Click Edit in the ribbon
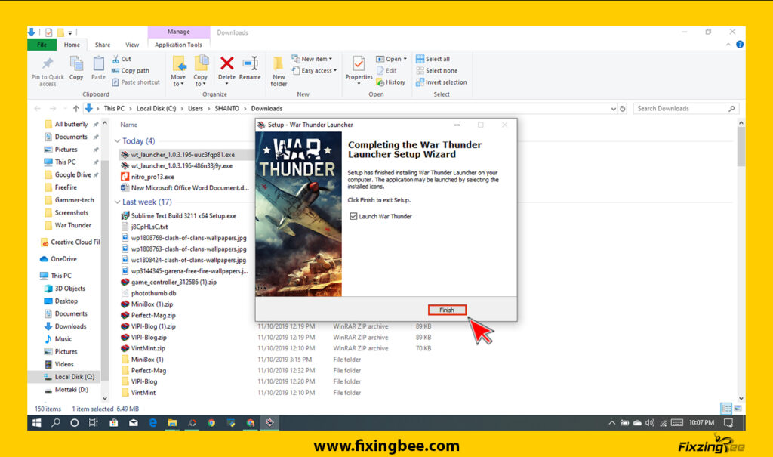773x457 pixels. pos(386,70)
